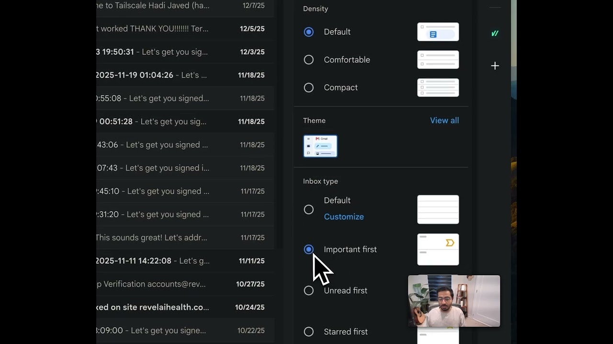613x344 pixels.
Task: Select Important first inbox type
Action: (x=309, y=249)
